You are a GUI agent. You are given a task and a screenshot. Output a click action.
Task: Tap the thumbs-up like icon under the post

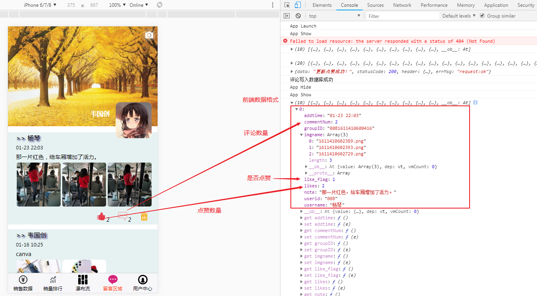tap(102, 217)
